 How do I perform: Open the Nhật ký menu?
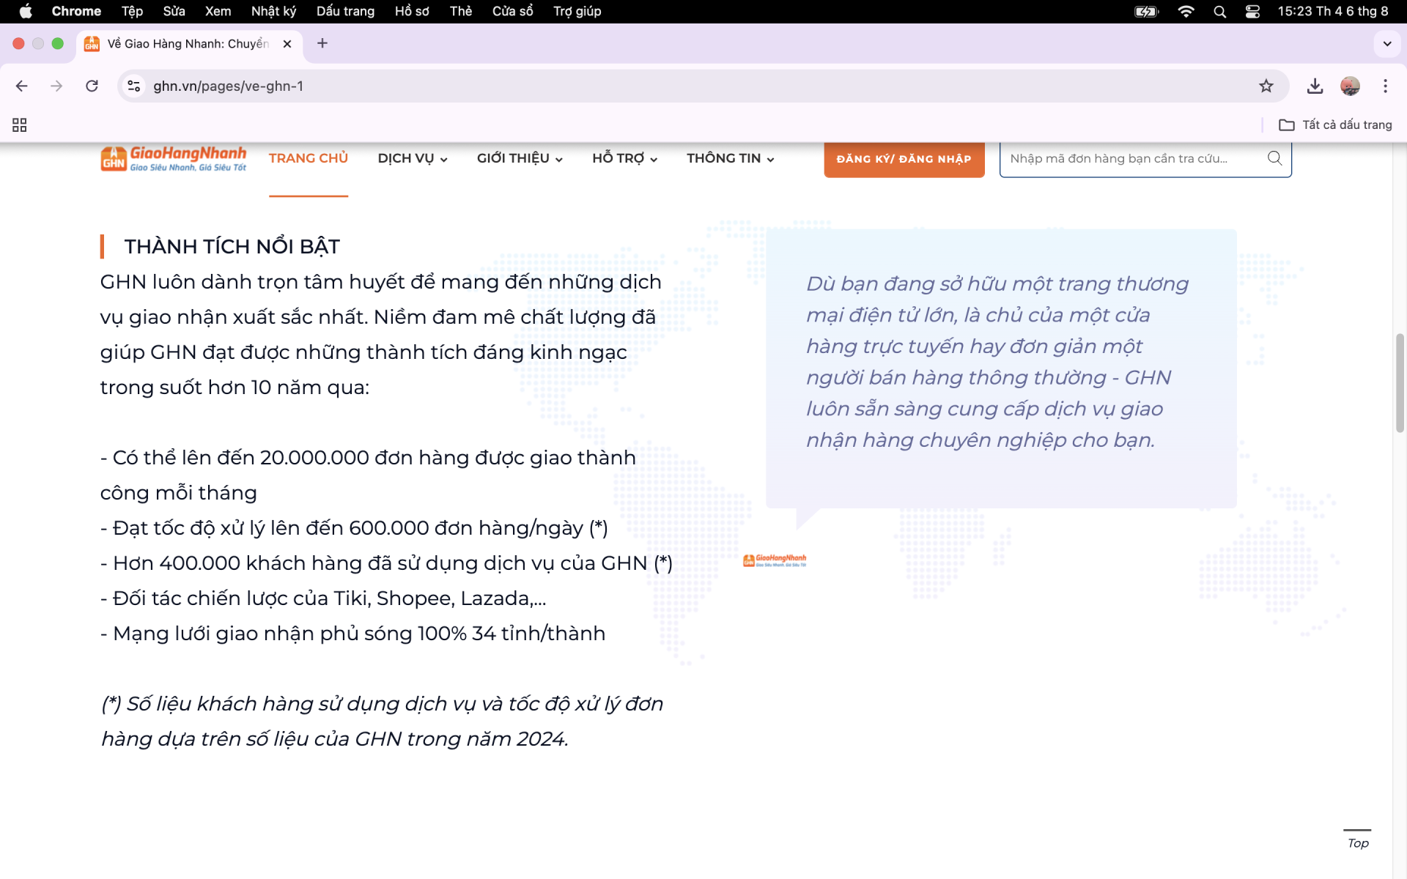click(273, 11)
